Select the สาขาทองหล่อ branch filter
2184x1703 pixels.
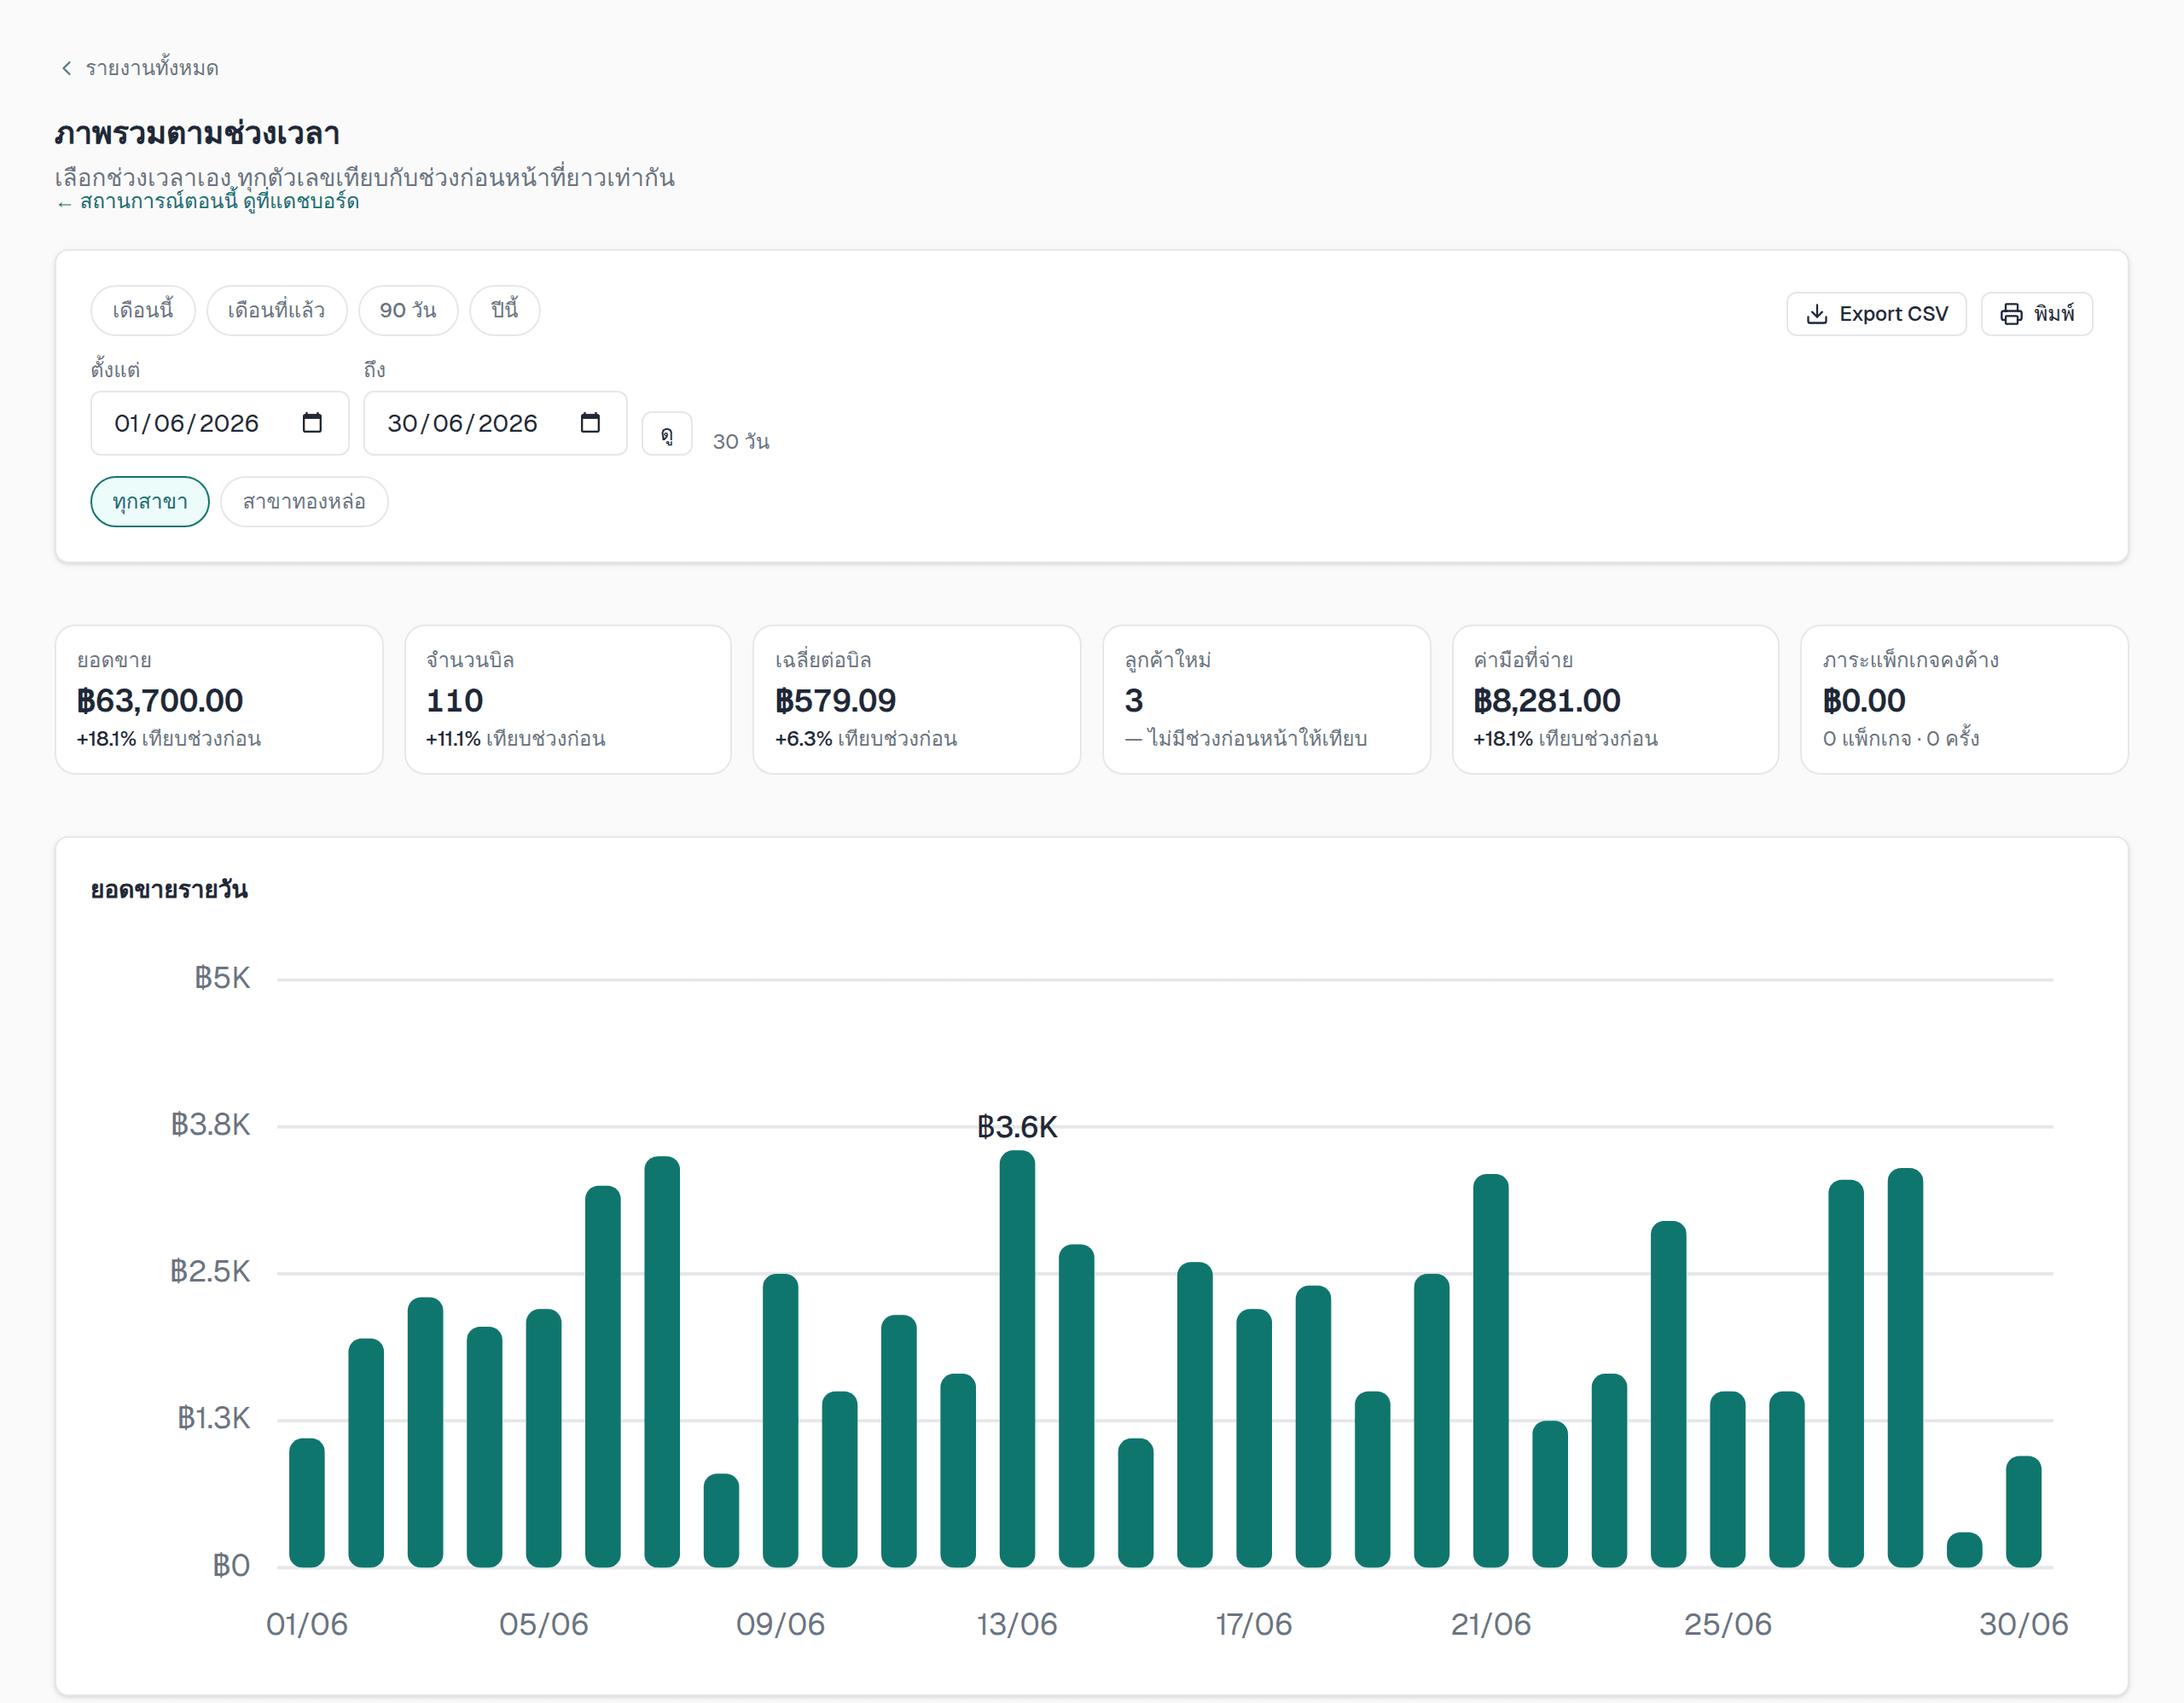pos(304,501)
